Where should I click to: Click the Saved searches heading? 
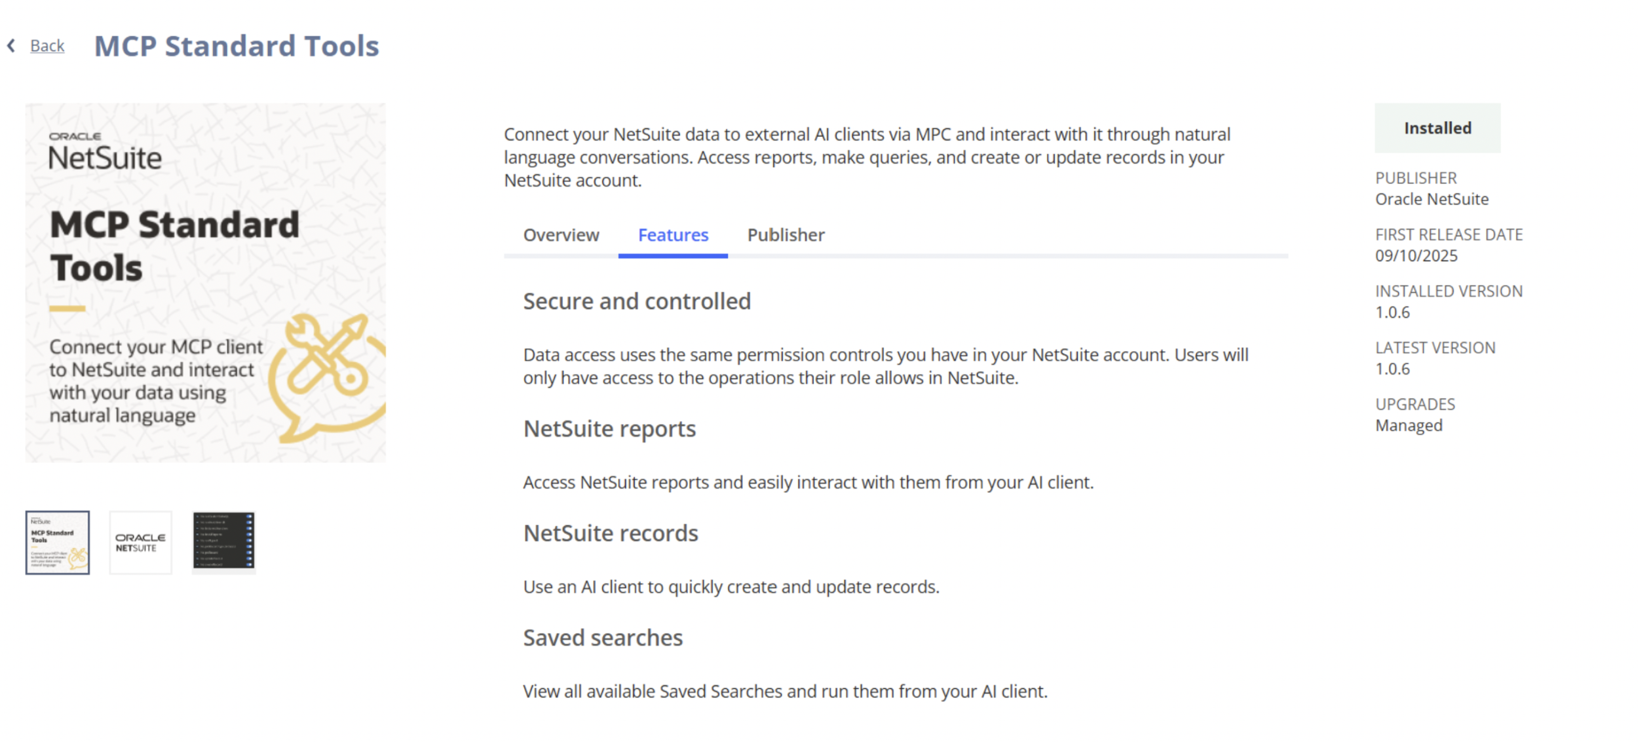(x=602, y=638)
